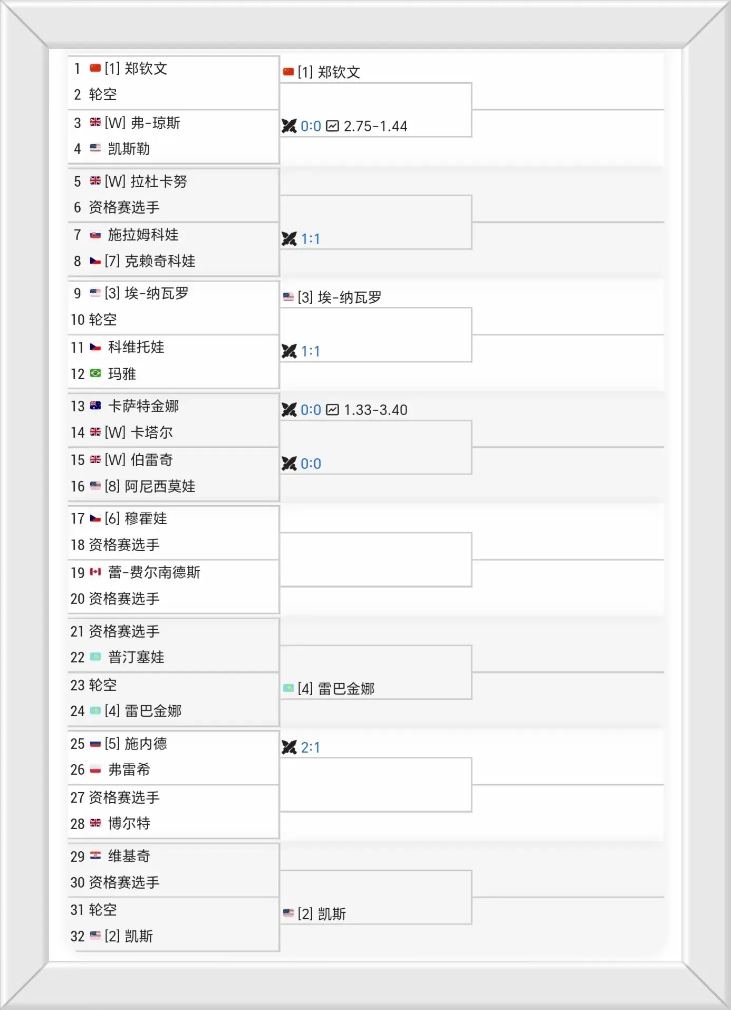The image size is (731, 1010).
Task: Click head-to-head icon beside 1.33-3.40 odds
Action: pos(289,410)
